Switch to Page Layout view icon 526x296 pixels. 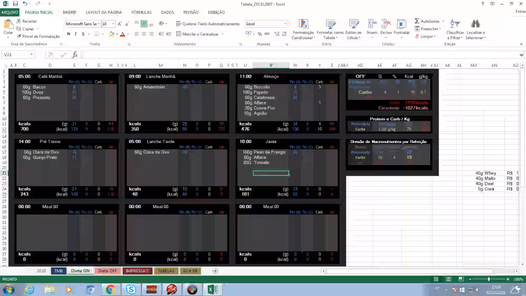[x=449, y=279]
